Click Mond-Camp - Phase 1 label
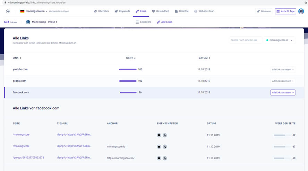Image resolution: width=308 pixels, height=171 pixels. [44, 22]
